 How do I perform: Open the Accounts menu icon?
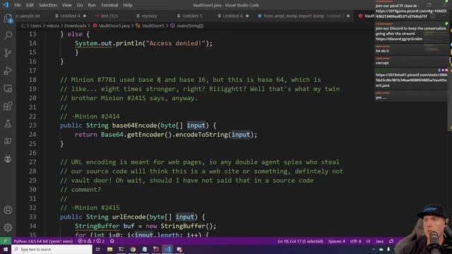(8, 210)
